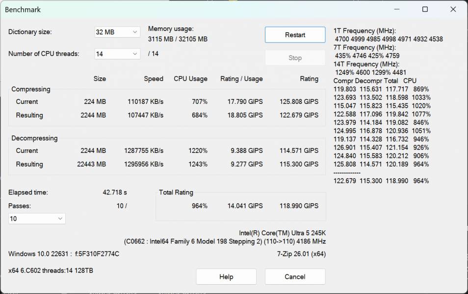468x294 pixels.
Task: Click the Memory usage value 3115 MB / 32105 MB
Action: coord(178,39)
